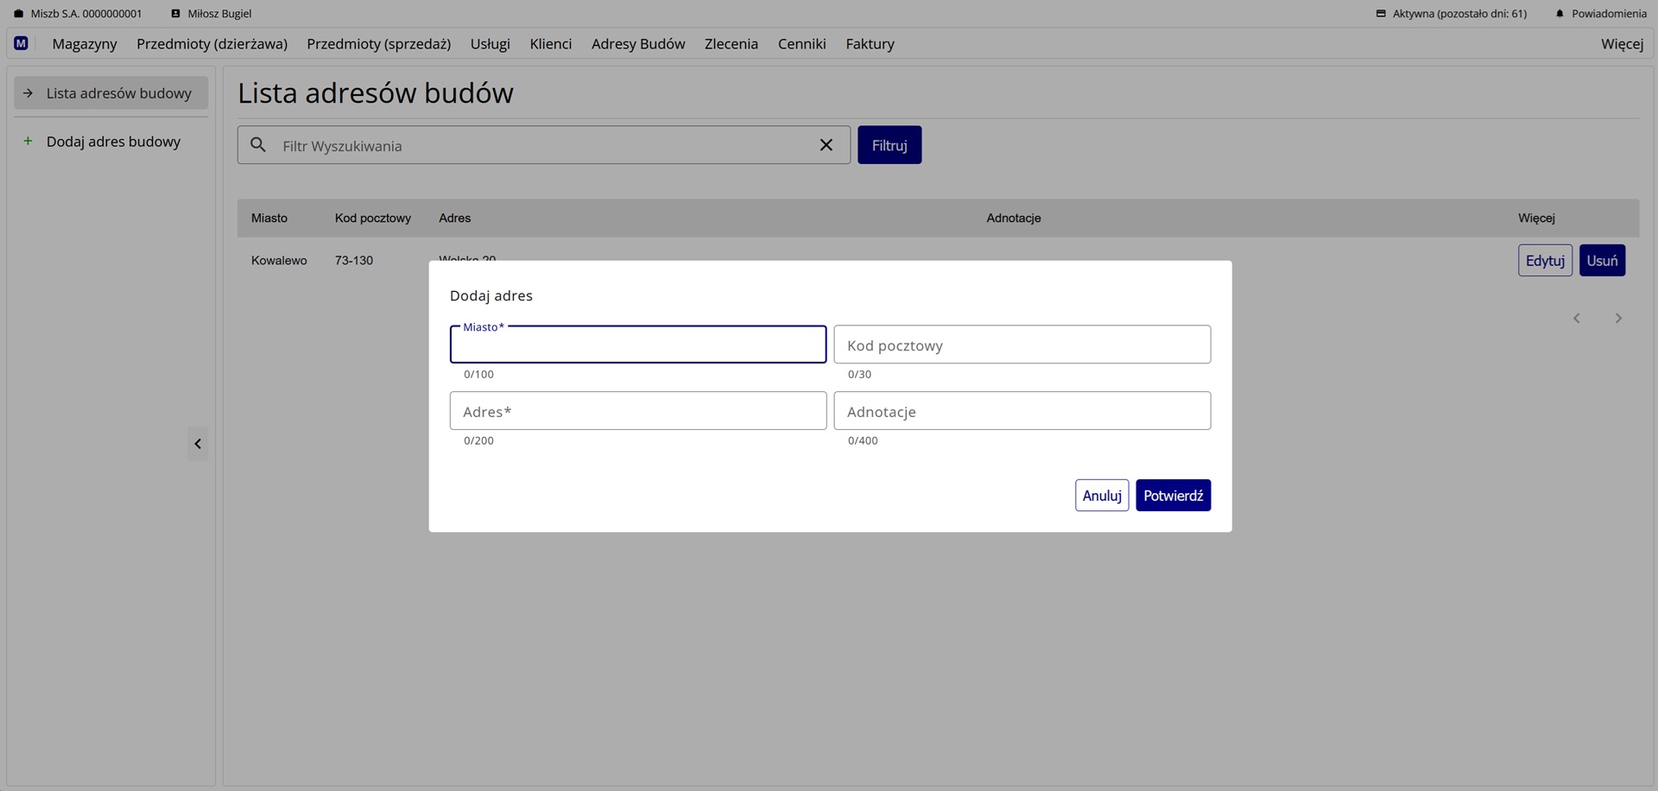Click the user profile icon beside Miłosz Bugiel
Viewport: 1658px width, 791px height.
(x=175, y=14)
